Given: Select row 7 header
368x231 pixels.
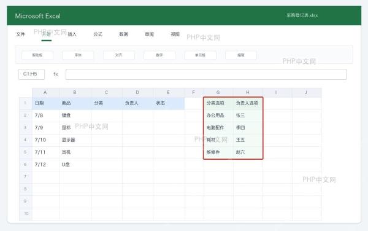Looking at the screenshot, I should coord(25,177).
